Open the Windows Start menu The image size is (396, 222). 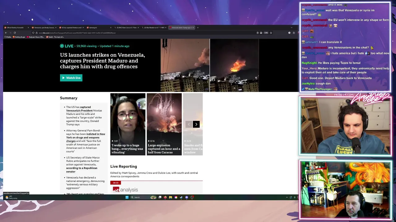(127, 197)
